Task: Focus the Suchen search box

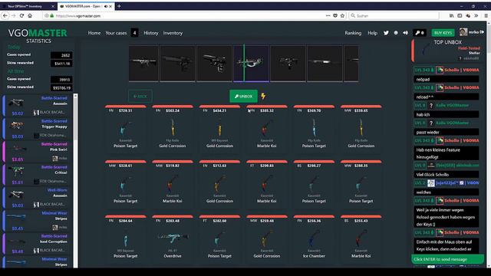Action: [394, 15]
